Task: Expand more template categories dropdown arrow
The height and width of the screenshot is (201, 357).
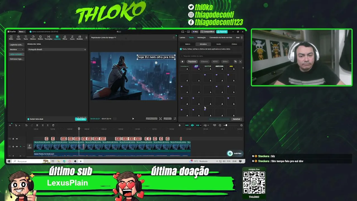Action: coord(240,61)
